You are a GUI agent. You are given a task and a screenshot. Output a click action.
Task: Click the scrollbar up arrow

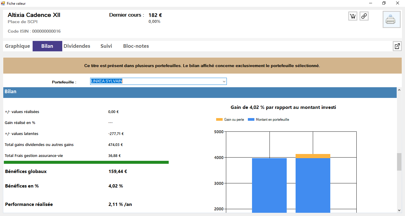(x=399, y=90)
